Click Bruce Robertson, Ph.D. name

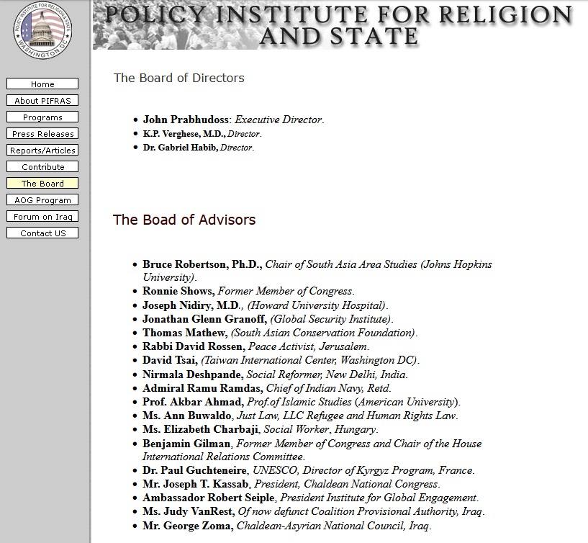tap(202, 264)
